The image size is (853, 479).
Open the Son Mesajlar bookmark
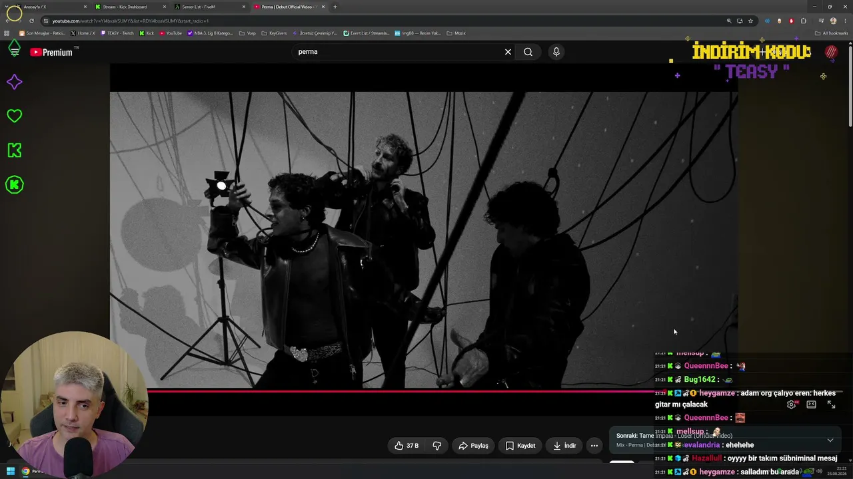[43, 33]
